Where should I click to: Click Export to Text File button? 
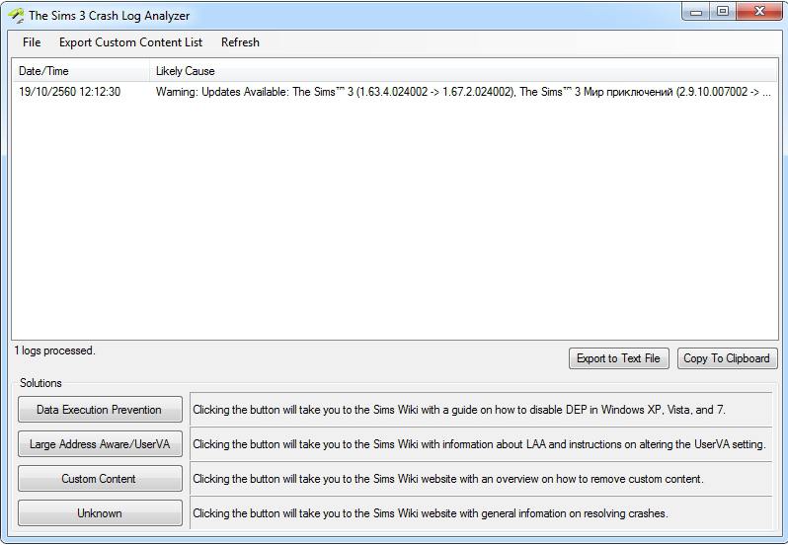coord(618,358)
